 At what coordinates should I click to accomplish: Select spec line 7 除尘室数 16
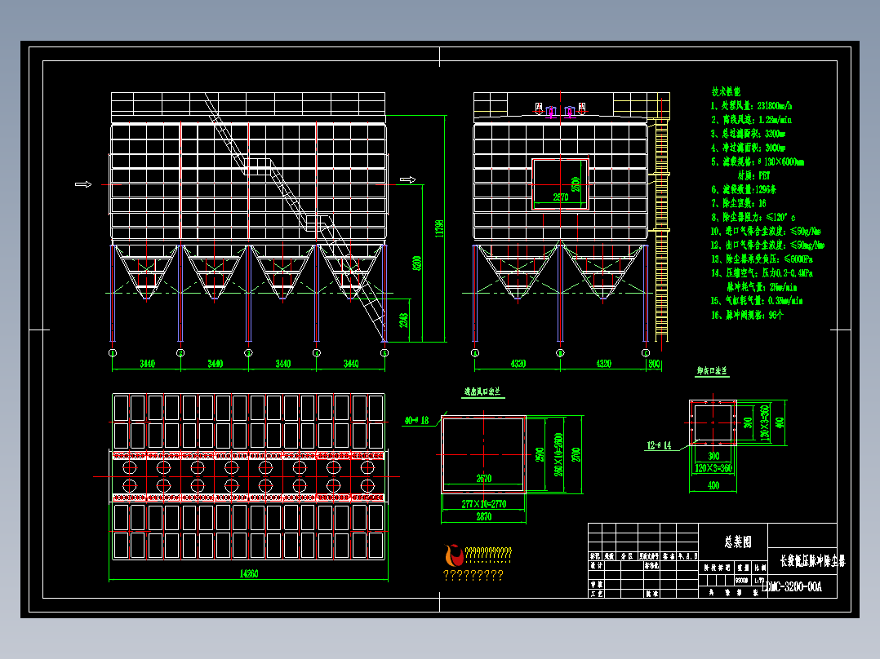[x=739, y=203]
